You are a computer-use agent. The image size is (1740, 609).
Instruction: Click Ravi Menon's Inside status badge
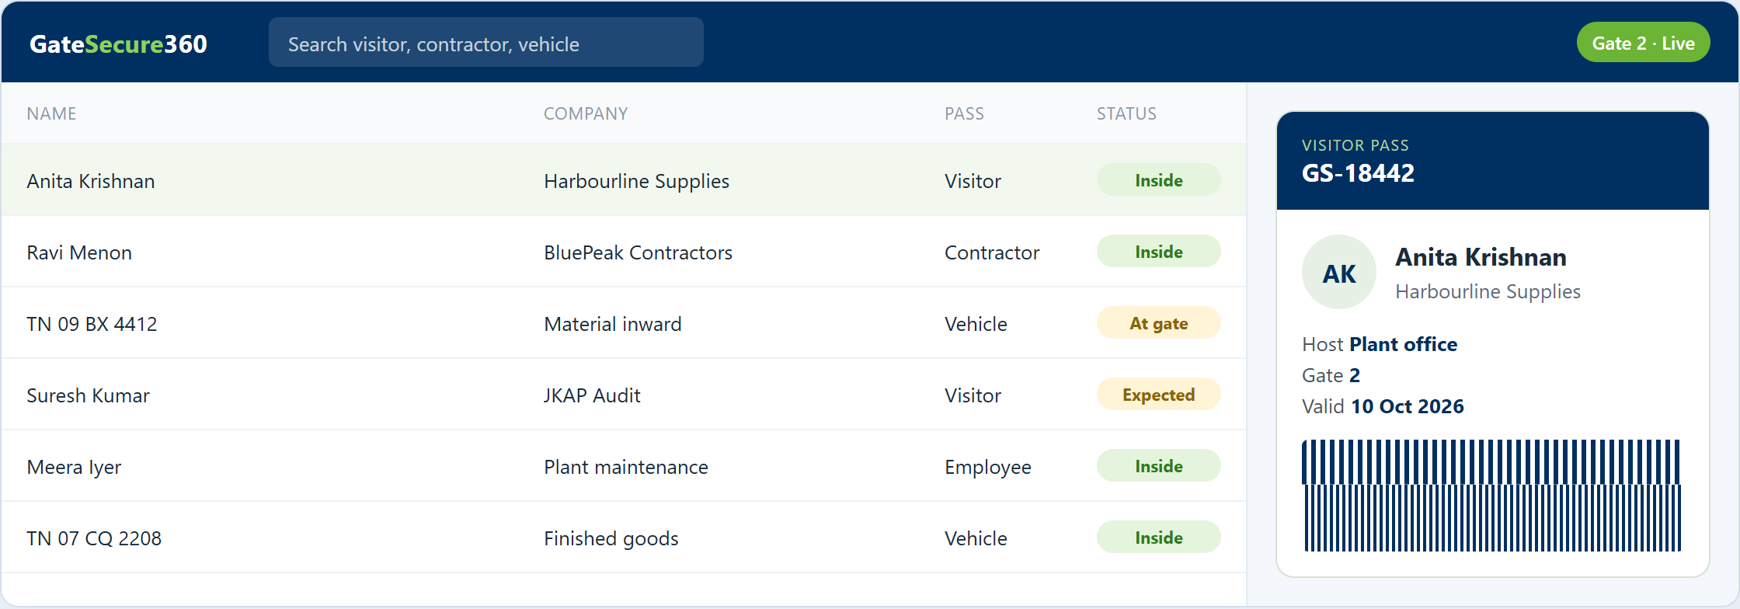coord(1158,252)
